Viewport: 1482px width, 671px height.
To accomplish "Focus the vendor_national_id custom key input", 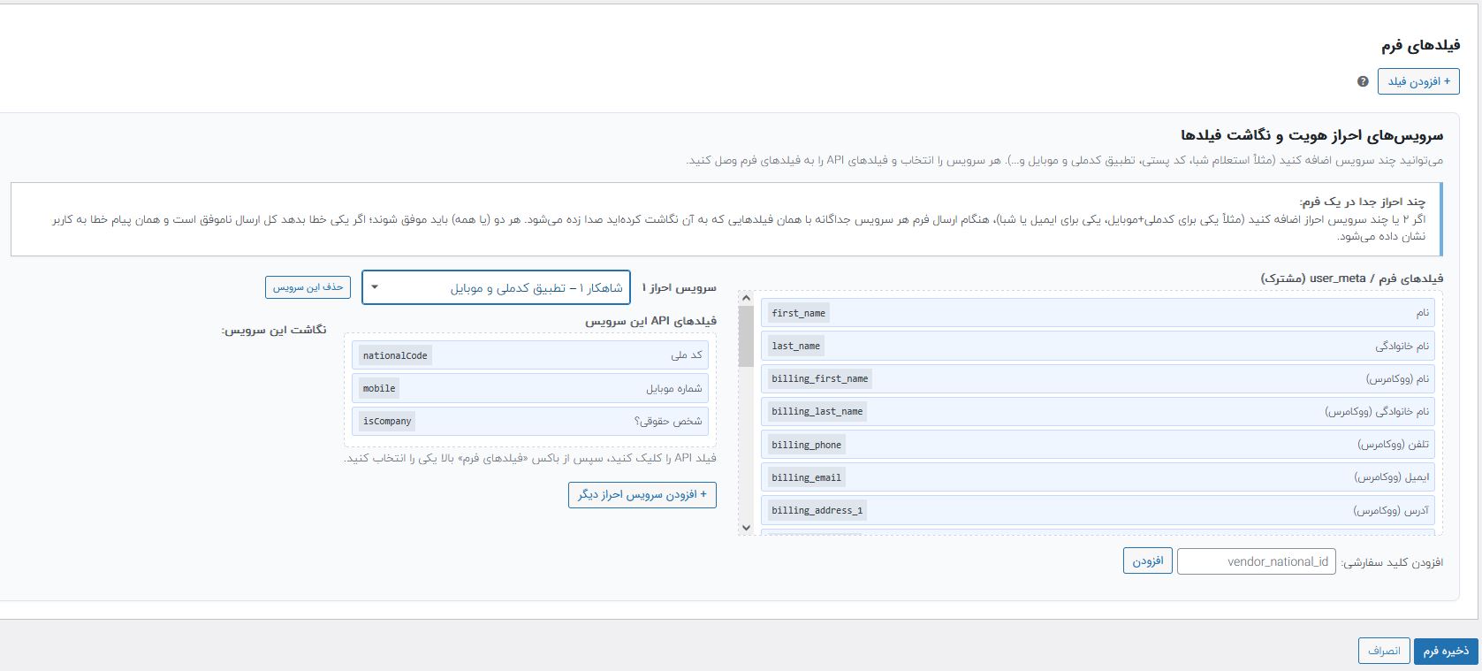I will pyautogui.click(x=1256, y=561).
